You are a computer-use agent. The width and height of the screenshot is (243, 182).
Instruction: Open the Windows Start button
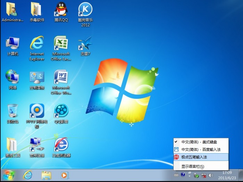(8, 175)
